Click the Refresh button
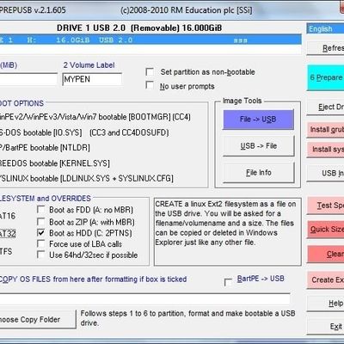 pyautogui.click(x=326, y=48)
